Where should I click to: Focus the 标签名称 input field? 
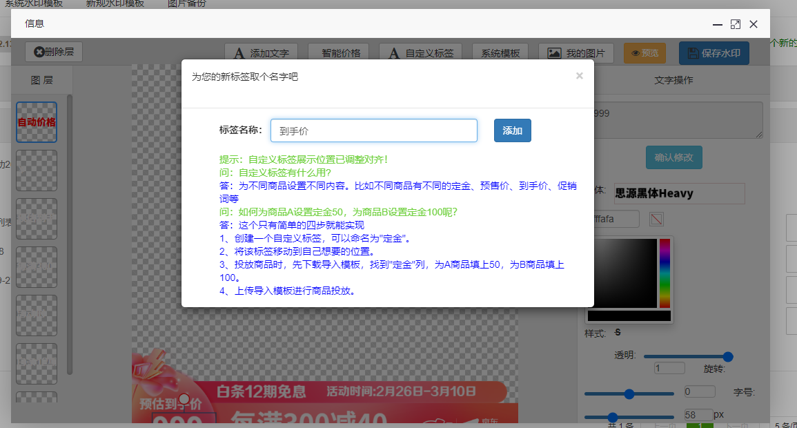click(373, 130)
